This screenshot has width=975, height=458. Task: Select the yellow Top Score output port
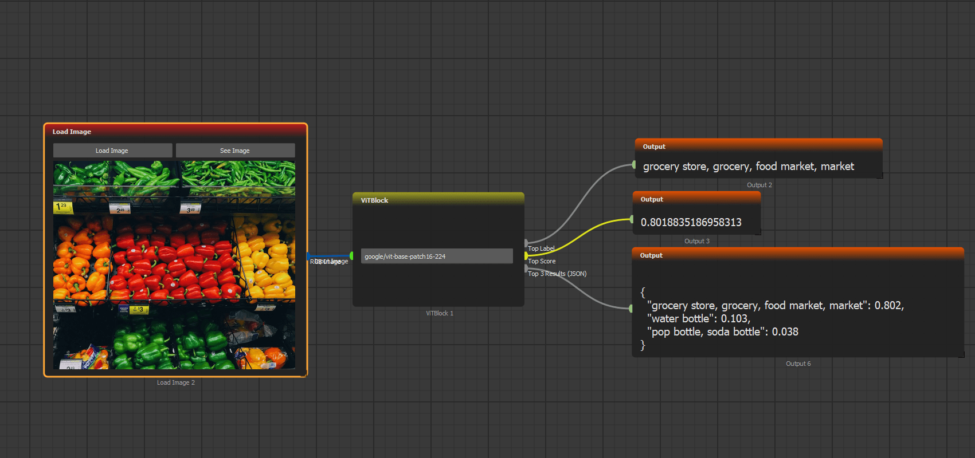[x=526, y=256]
